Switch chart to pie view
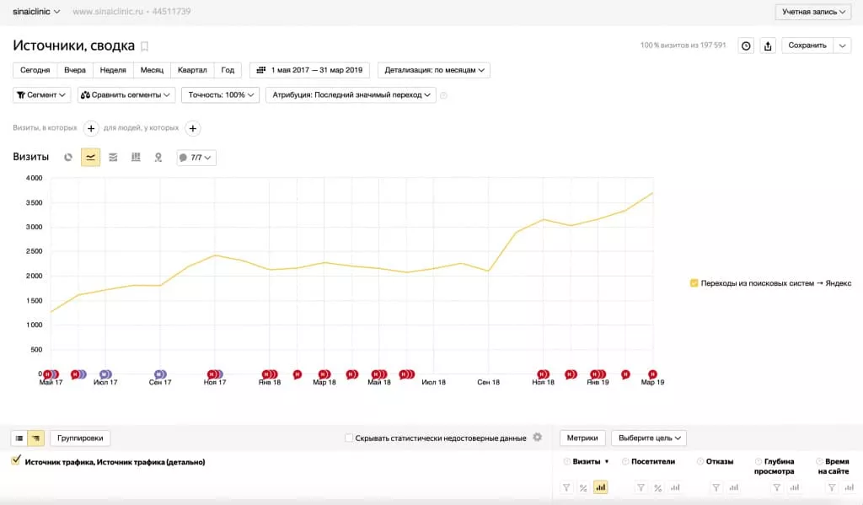The image size is (863, 505). (68, 158)
